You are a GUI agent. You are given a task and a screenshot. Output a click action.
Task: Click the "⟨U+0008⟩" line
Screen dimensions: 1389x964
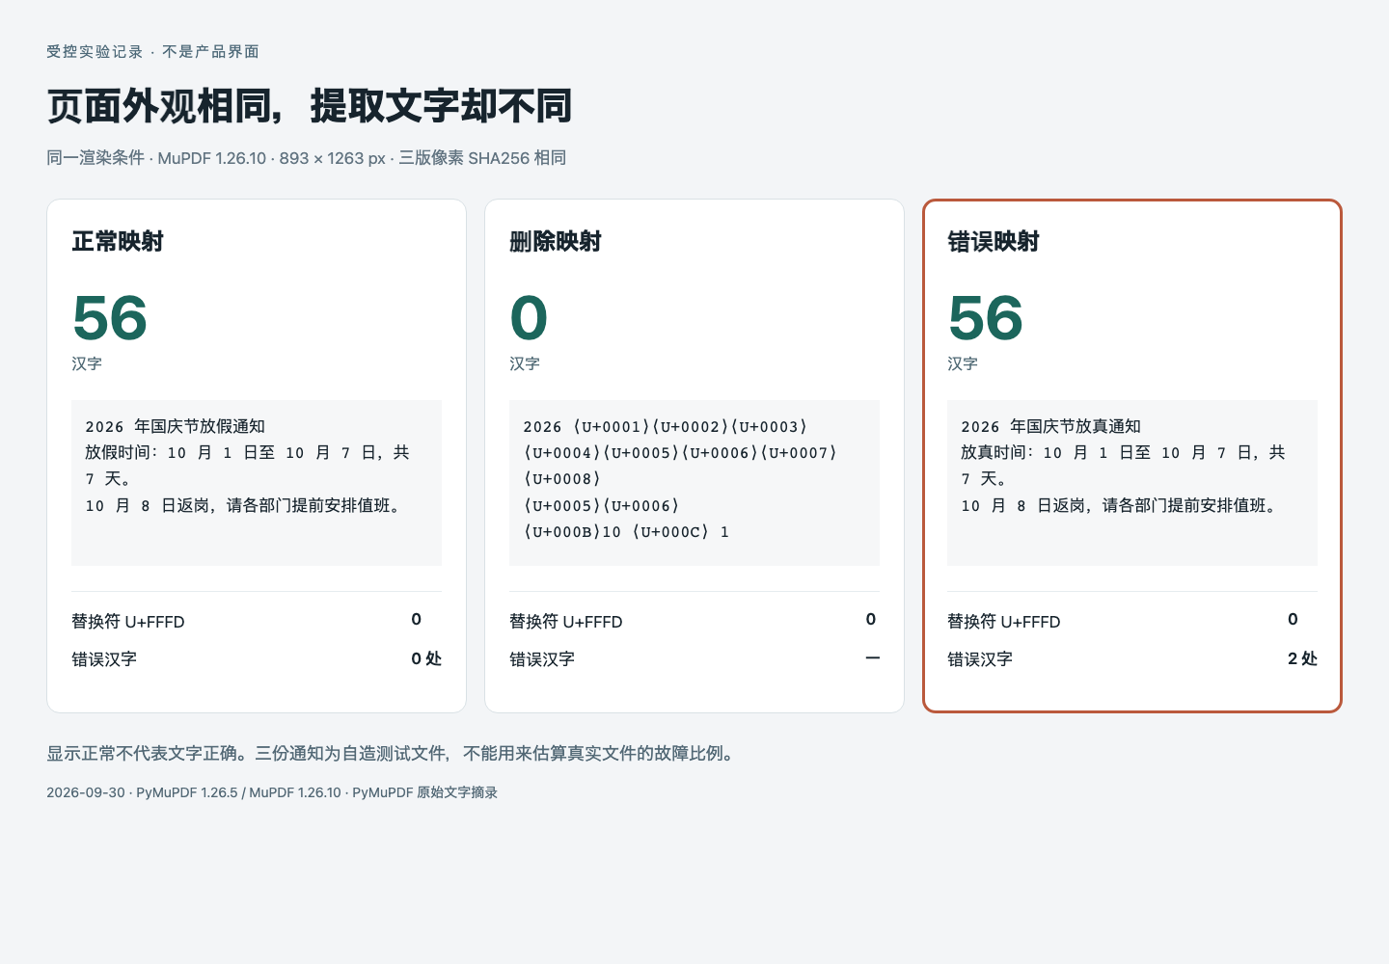562,479
